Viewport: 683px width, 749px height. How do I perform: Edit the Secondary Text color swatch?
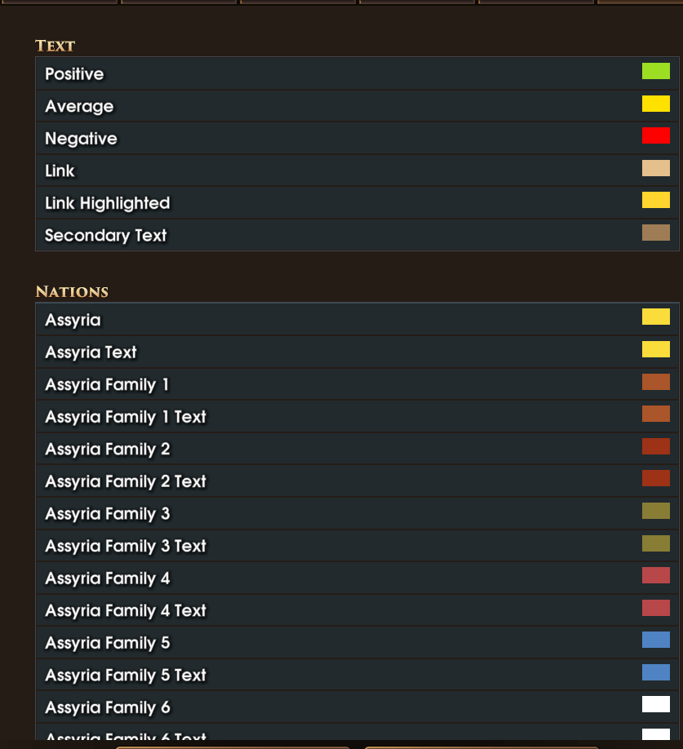(655, 233)
